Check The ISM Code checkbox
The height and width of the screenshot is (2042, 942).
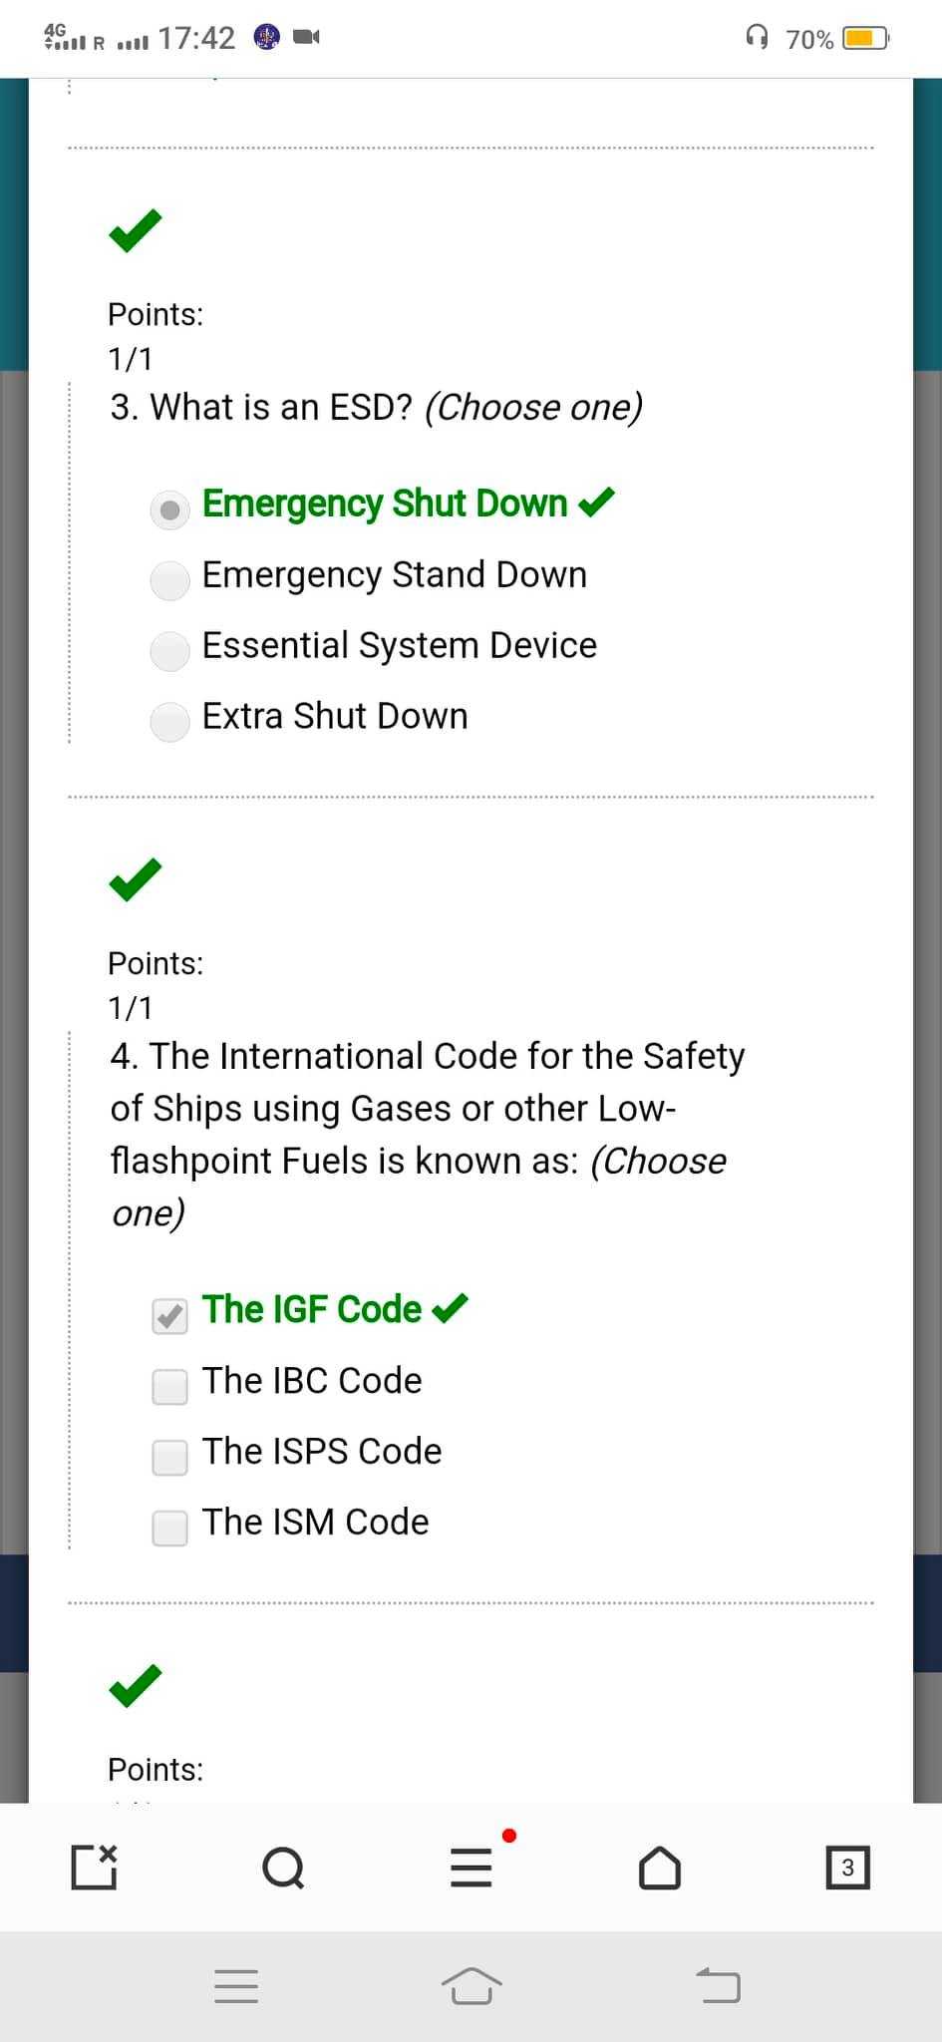170,1528
